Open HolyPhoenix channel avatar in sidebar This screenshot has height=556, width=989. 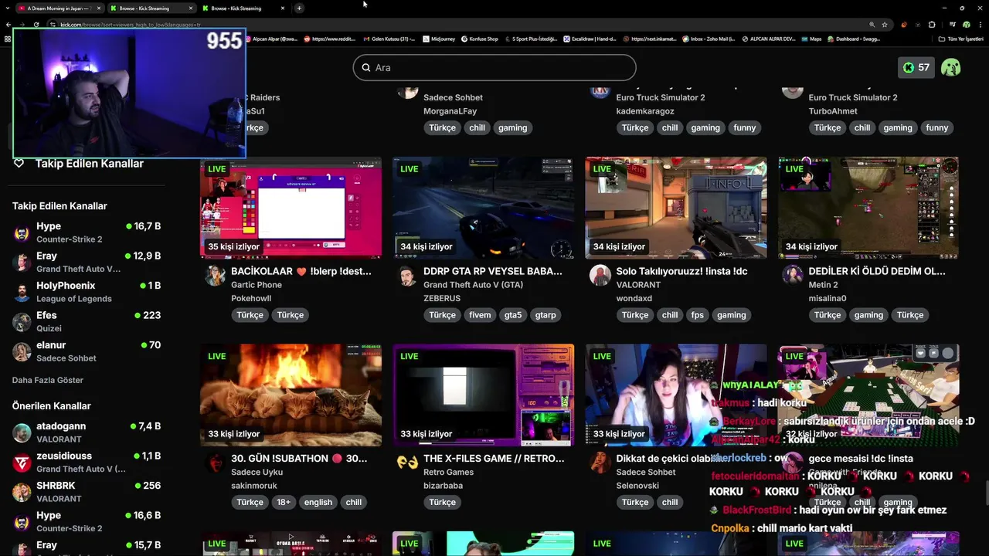coord(22,292)
